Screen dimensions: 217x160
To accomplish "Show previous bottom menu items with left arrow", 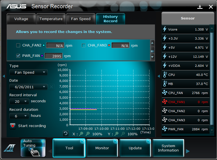I will (x=50, y=151).
